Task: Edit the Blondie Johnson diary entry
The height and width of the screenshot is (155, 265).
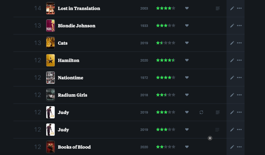Action: tap(232, 26)
